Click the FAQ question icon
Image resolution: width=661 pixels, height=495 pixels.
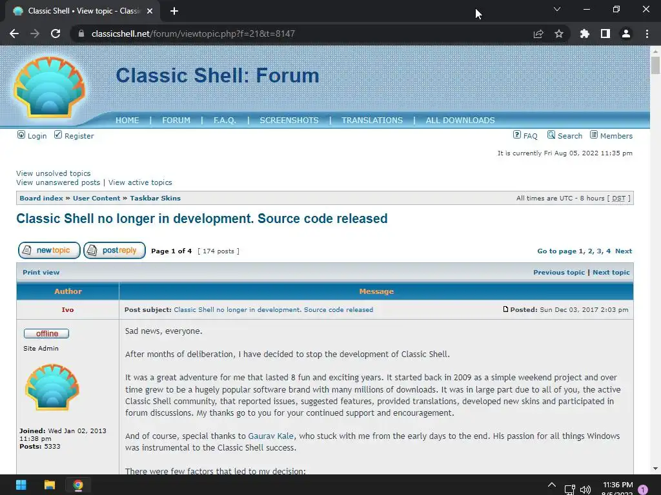pyautogui.click(x=517, y=135)
